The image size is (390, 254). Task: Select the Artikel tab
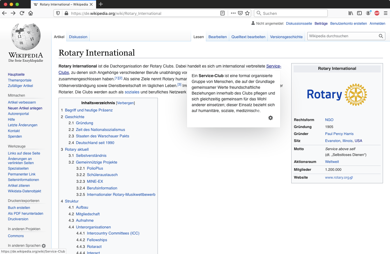pyautogui.click(x=59, y=37)
